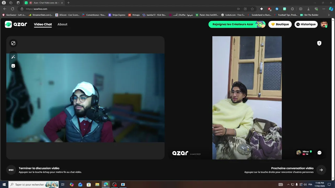Screen dimensions: 335x188
Task: Open the Historique page
Action: tap(306, 24)
